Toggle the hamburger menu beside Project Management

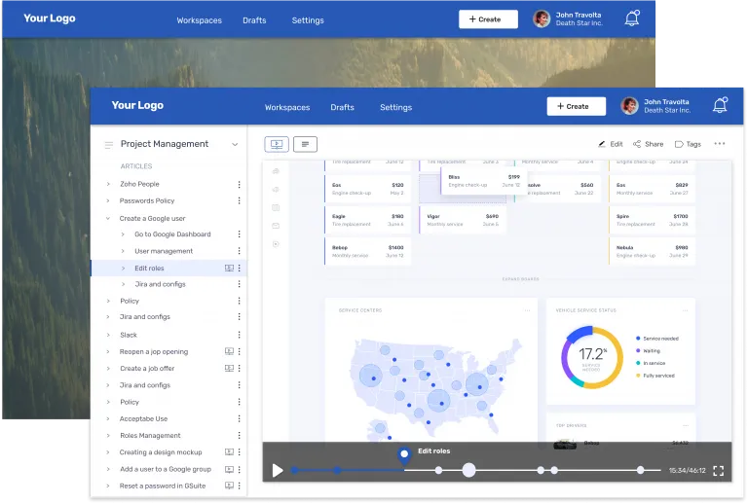pos(109,144)
